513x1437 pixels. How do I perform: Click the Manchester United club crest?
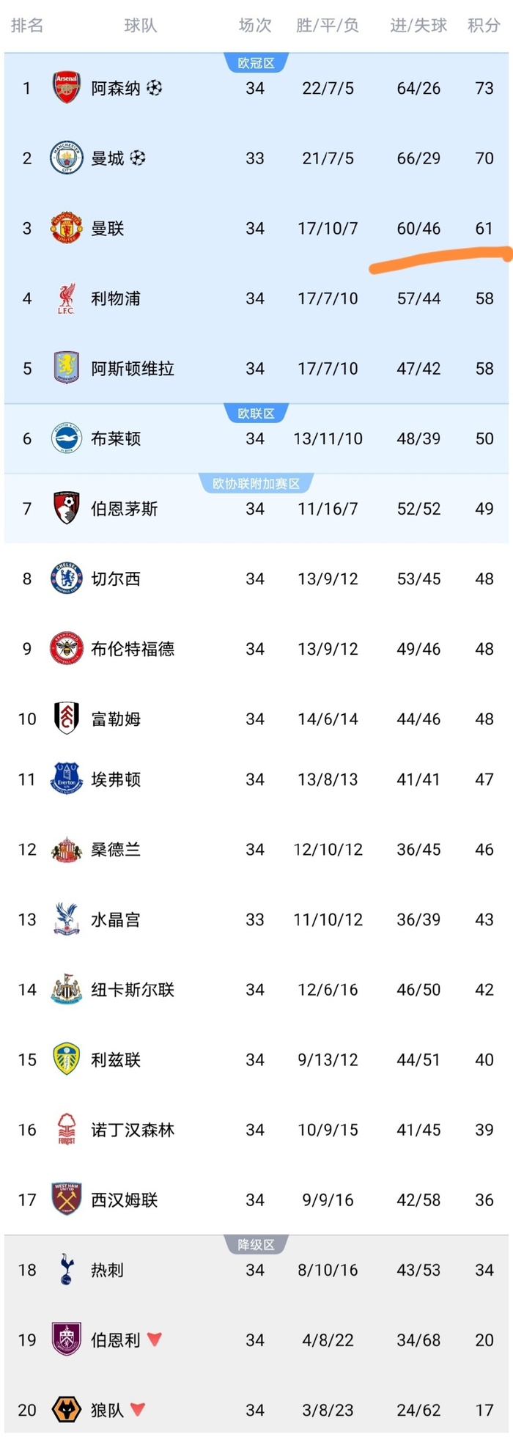(66, 228)
